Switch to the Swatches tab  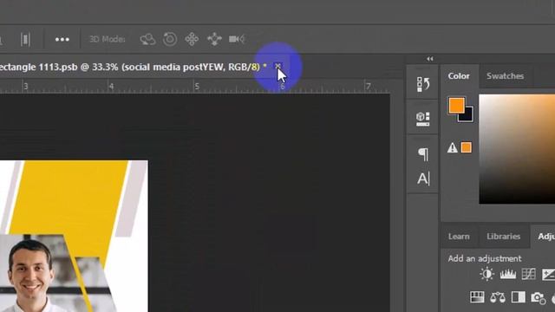pyautogui.click(x=505, y=76)
